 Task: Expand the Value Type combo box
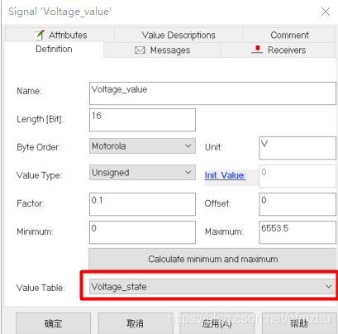coord(142,173)
